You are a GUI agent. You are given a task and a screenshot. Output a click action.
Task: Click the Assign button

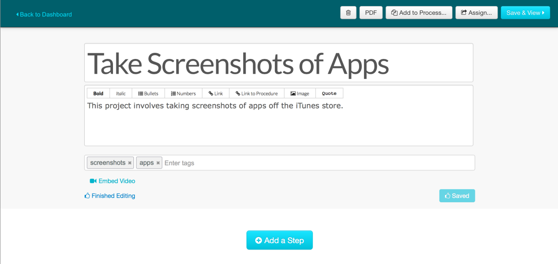pyautogui.click(x=477, y=13)
